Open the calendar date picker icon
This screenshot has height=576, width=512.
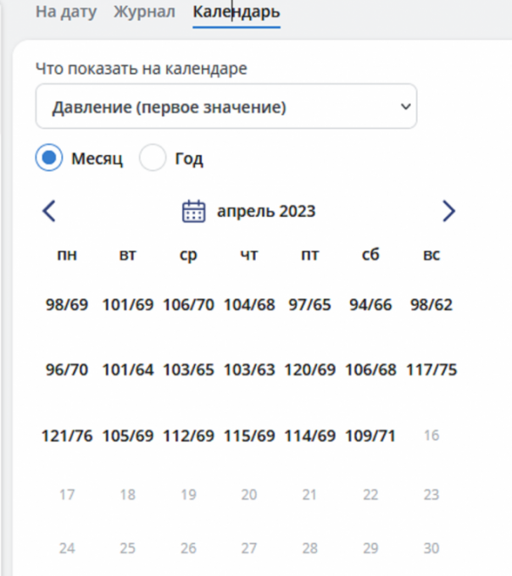coord(194,211)
